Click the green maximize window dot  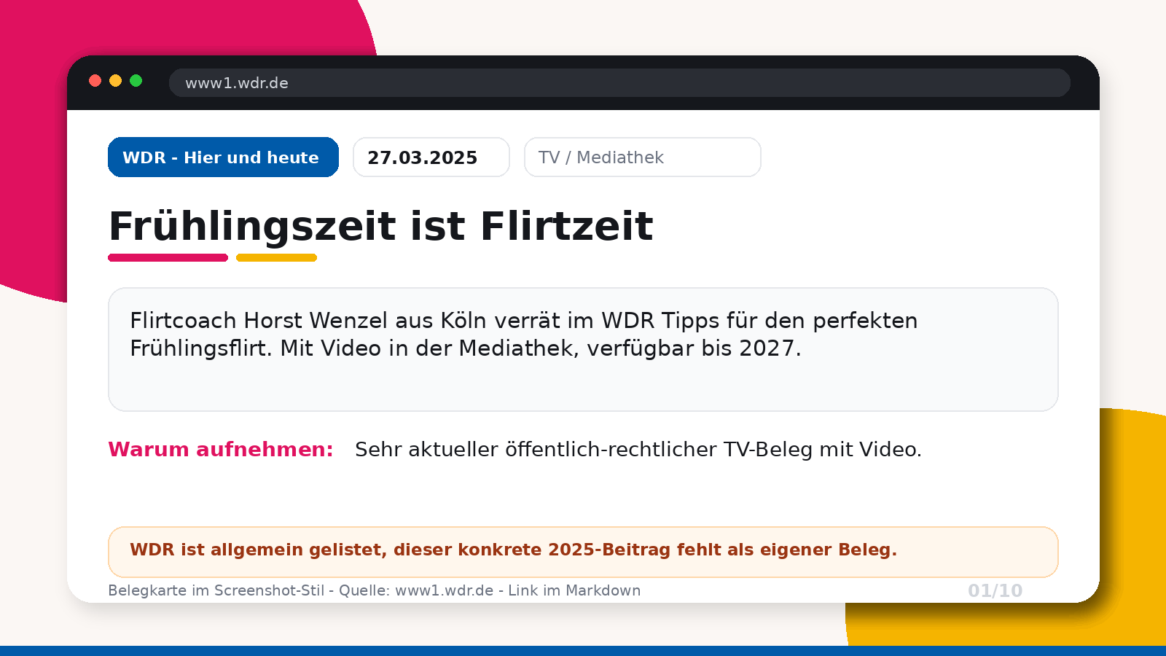coord(136,81)
